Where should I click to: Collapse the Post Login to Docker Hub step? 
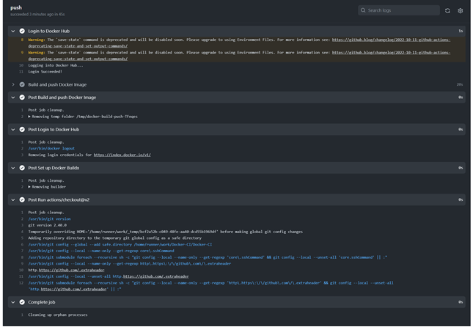click(13, 130)
